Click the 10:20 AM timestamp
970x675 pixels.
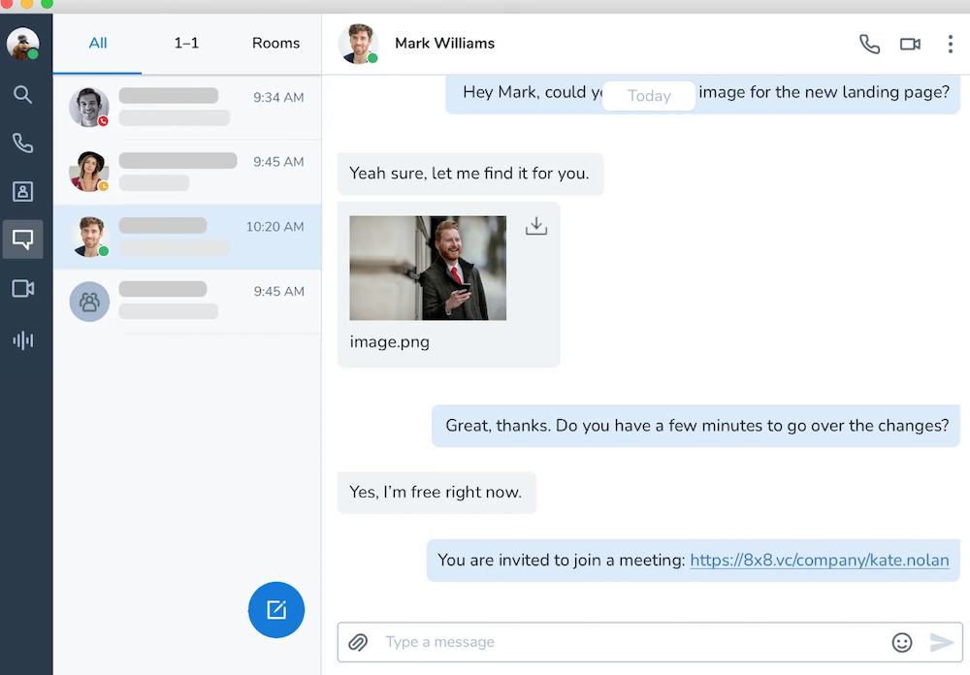pos(275,226)
